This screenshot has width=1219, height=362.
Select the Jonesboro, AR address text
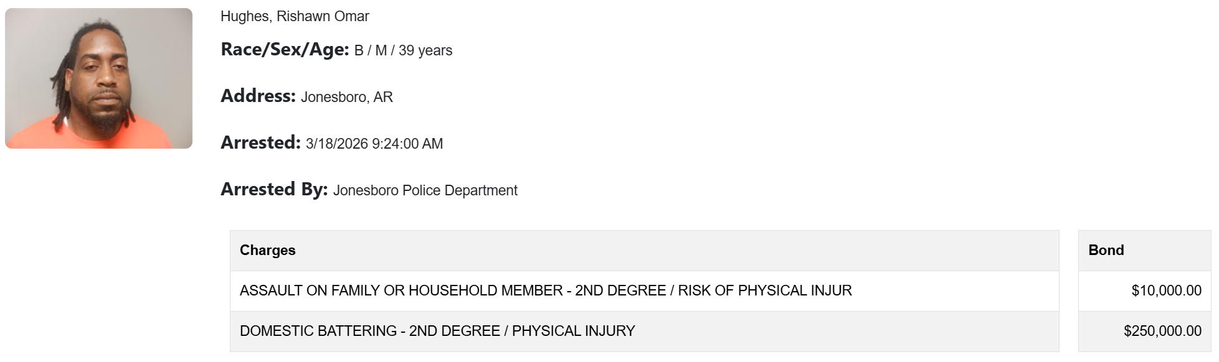pos(347,97)
